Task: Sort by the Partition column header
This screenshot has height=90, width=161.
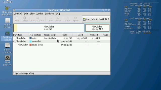Action: (21, 35)
